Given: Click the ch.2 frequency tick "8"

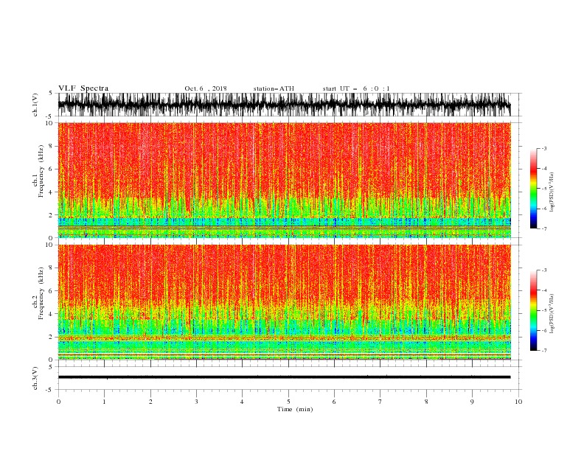Looking at the screenshot, I should pos(51,268).
